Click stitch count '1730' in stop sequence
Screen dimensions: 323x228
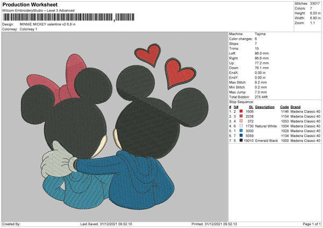click(249, 126)
